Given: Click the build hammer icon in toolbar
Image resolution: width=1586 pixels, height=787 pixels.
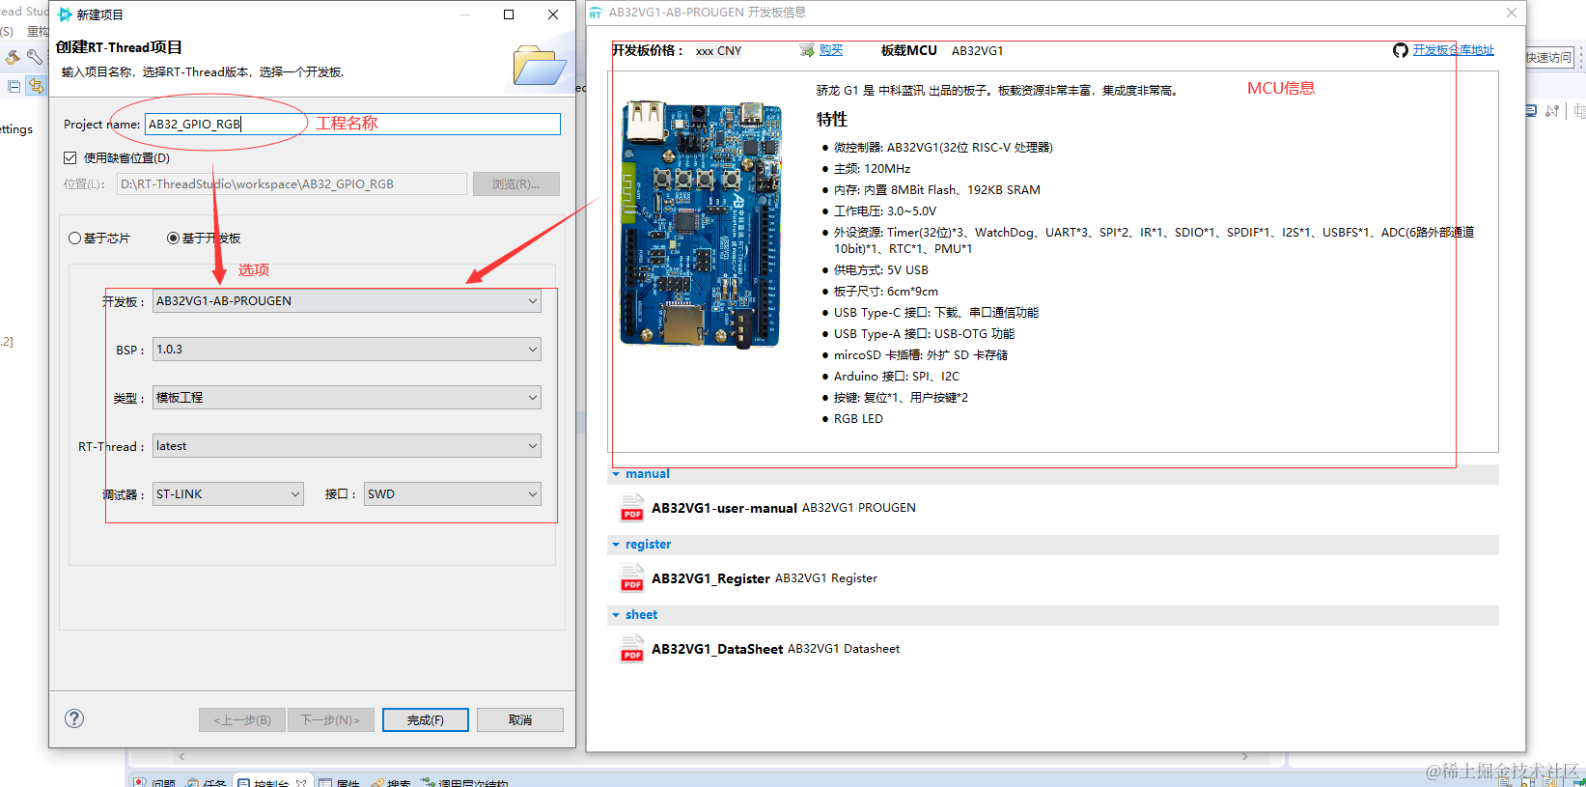Looking at the screenshot, I should pos(13,58).
